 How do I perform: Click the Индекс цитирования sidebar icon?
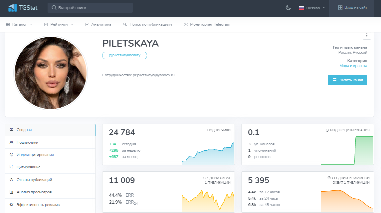[x=11, y=155]
